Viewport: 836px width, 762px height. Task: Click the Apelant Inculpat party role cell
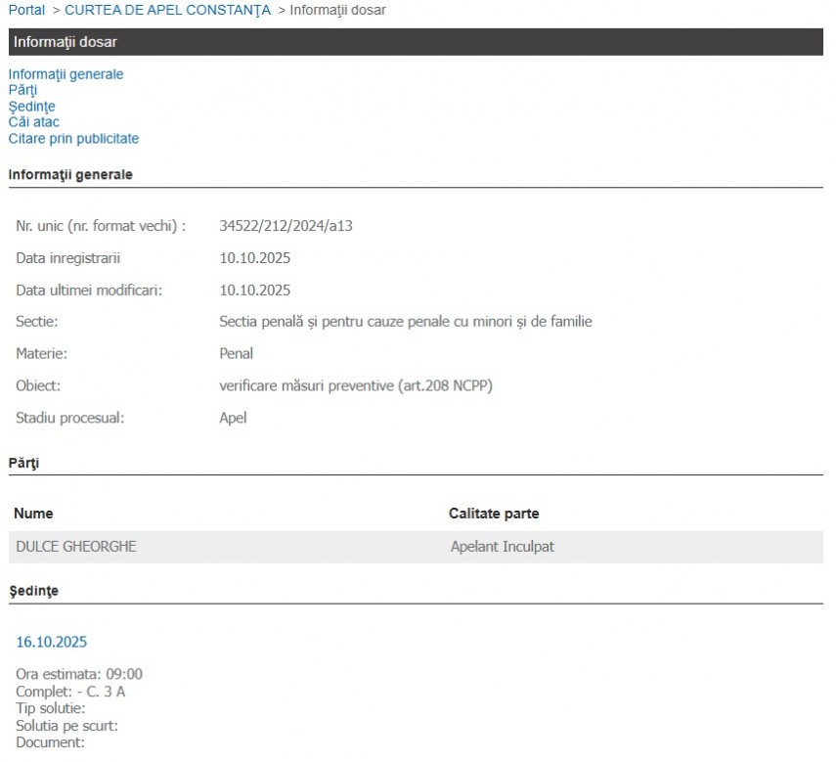[x=502, y=547]
